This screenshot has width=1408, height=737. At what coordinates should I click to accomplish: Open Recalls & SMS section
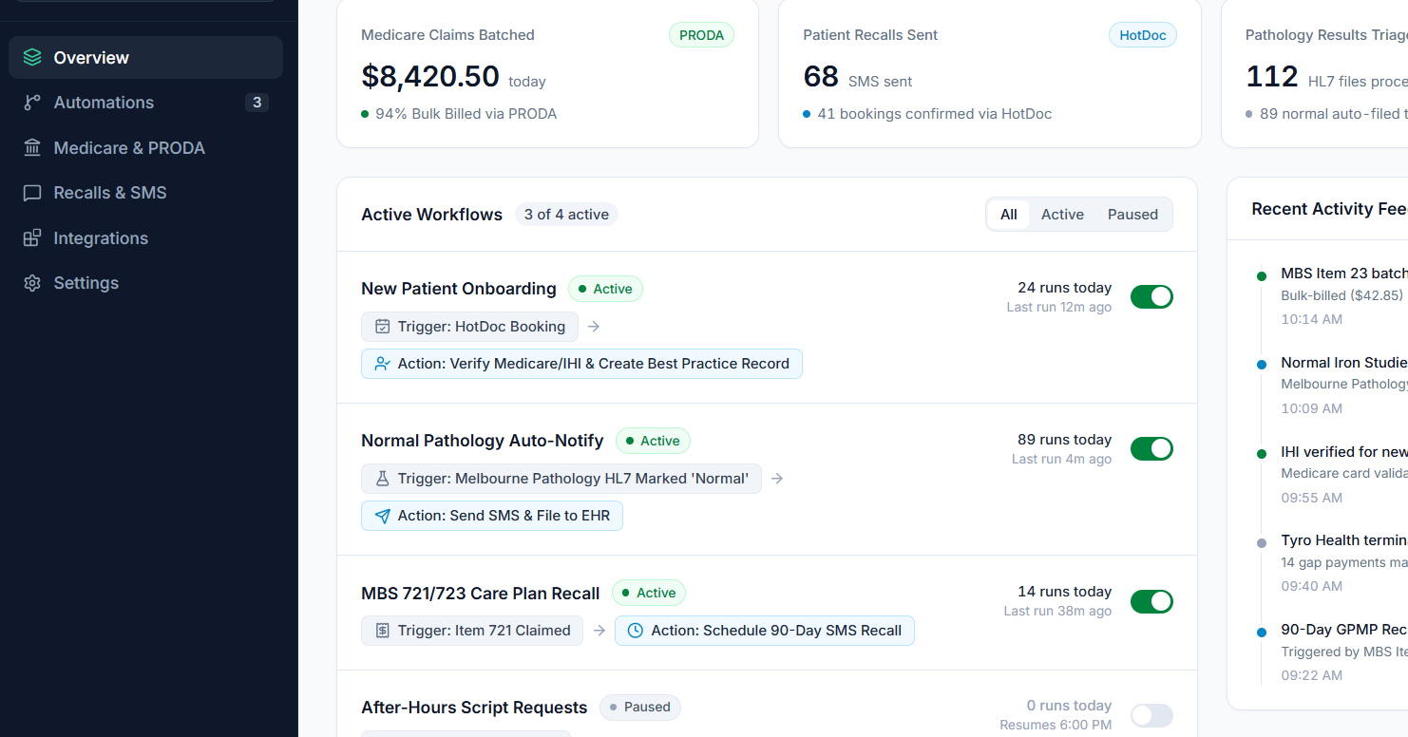point(145,193)
